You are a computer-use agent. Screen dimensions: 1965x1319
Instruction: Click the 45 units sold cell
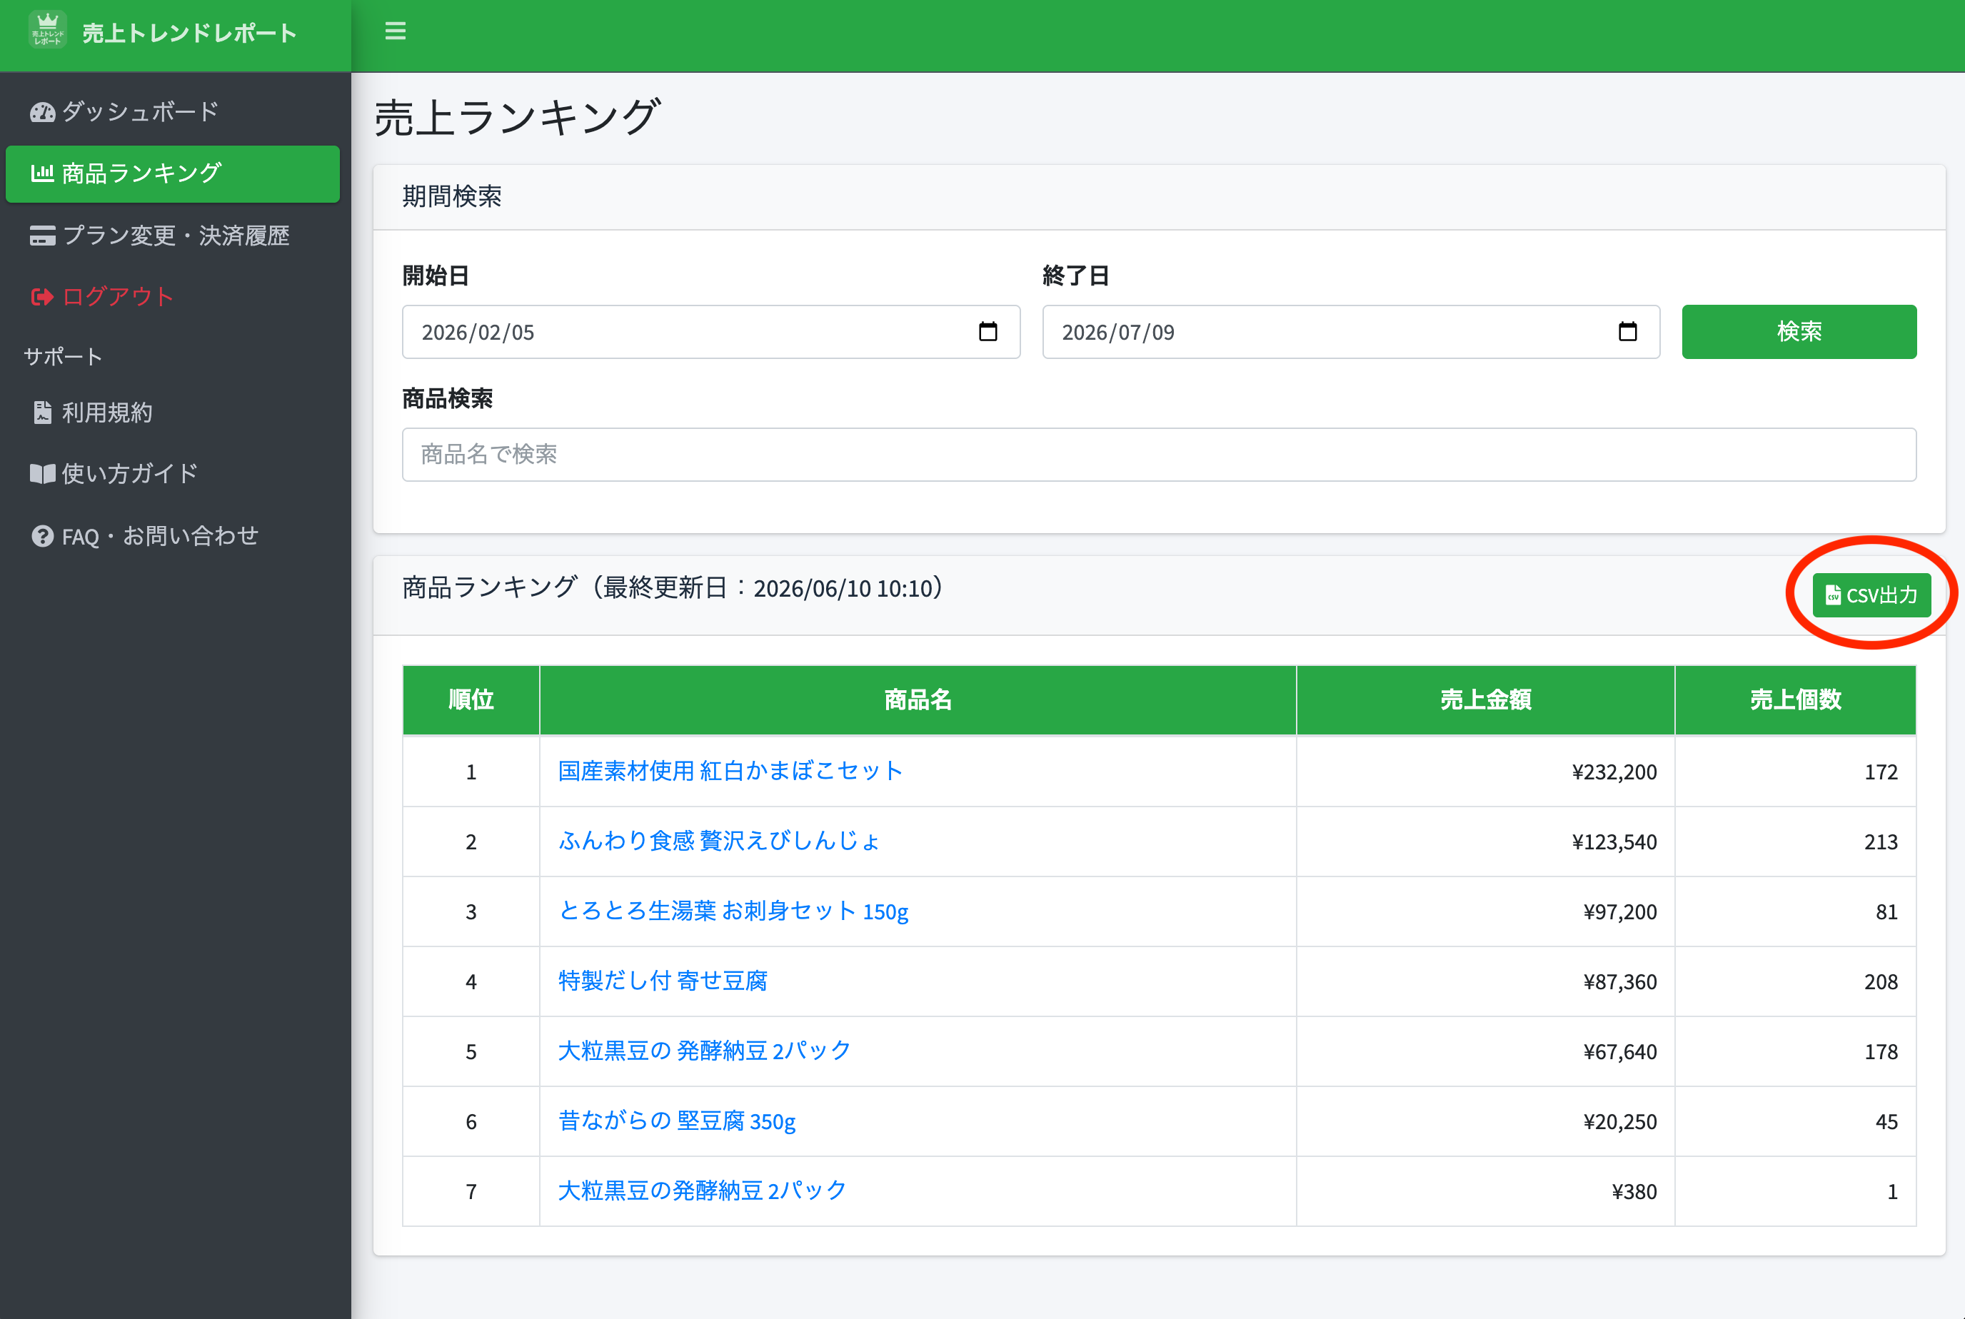tap(1795, 1121)
